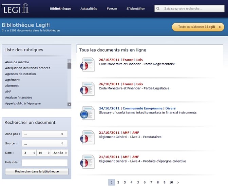Click Rechercher dans la bibliothèque button
This screenshot has width=228, height=190.
point(37,172)
